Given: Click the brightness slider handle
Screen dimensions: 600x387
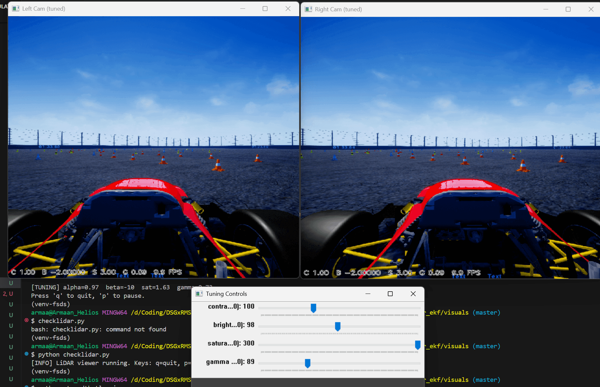Looking at the screenshot, I should 338,327.
